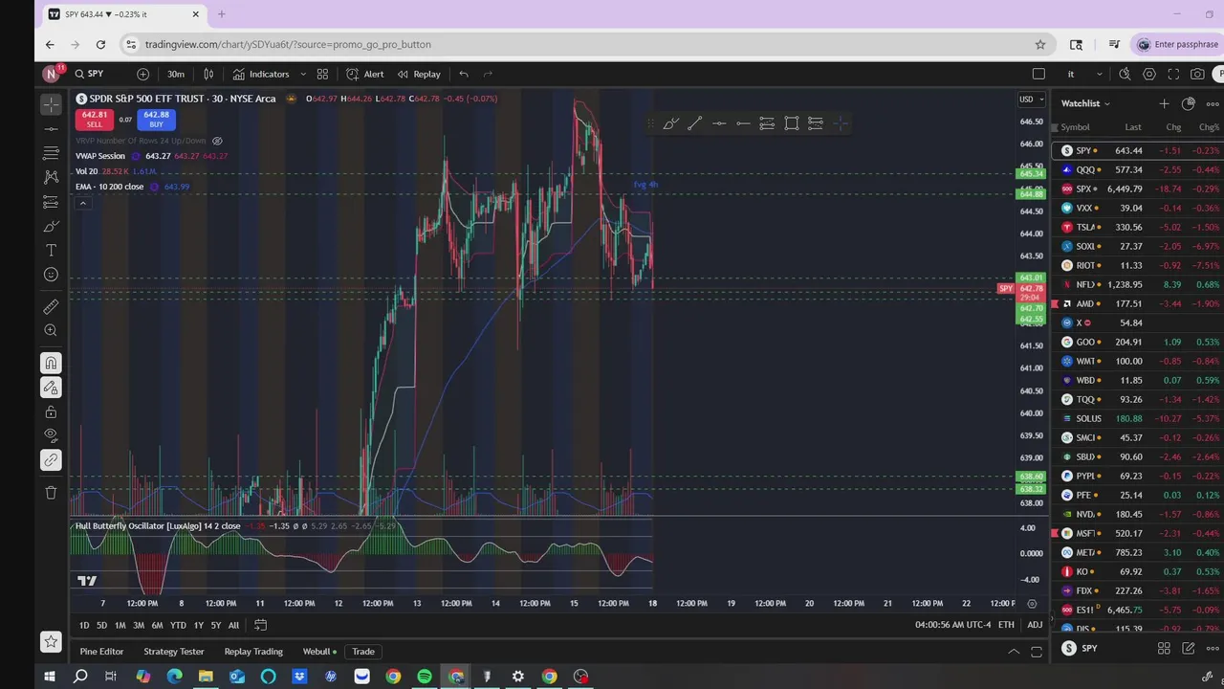Viewport: 1224px width, 689px height.
Task: Toggle ADJ adjusted data
Action: pos(1035,625)
